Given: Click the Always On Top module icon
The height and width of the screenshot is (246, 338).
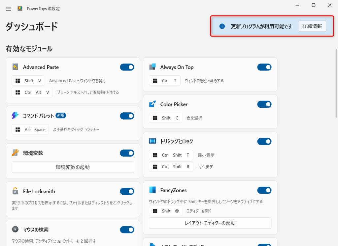Looking at the screenshot, I should click(x=152, y=67).
